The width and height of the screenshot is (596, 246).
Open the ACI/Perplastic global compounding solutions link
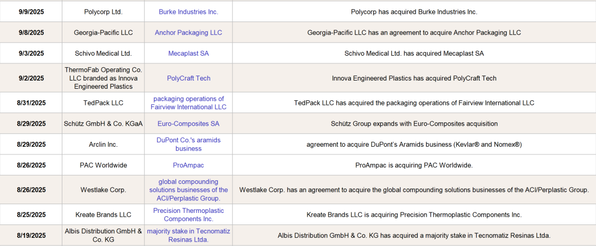[188, 190]
